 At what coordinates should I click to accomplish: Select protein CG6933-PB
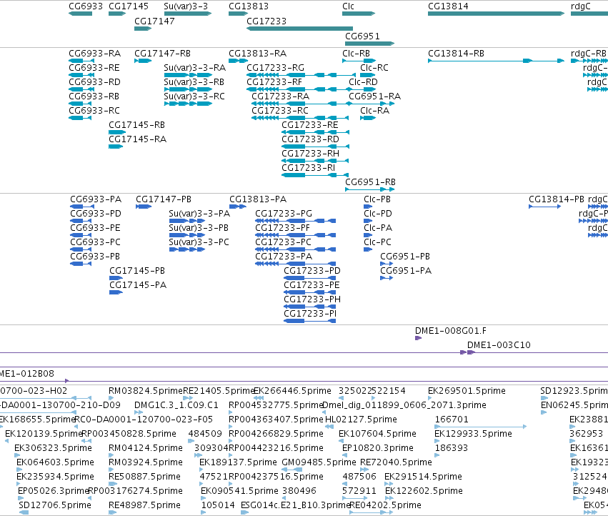point(95,257)
